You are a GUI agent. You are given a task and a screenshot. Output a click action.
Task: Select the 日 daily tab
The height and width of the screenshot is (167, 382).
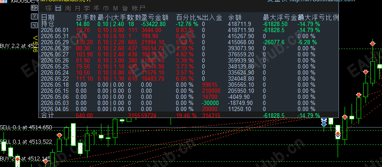58,9
